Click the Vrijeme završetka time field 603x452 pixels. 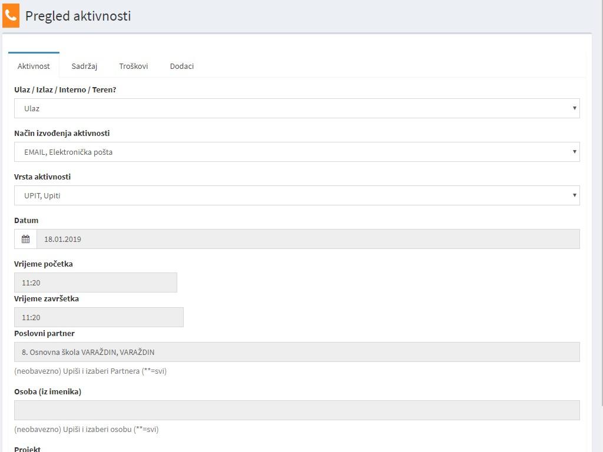click(98, 317)
